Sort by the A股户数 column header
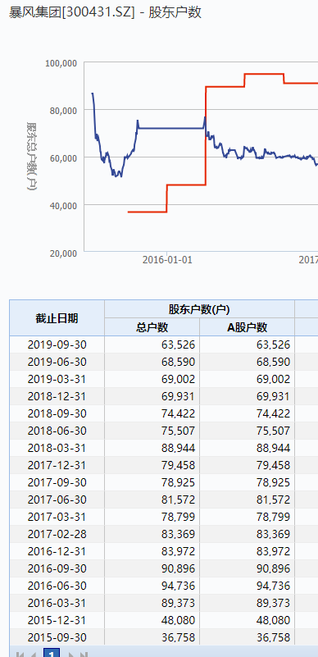 (247, 327)
